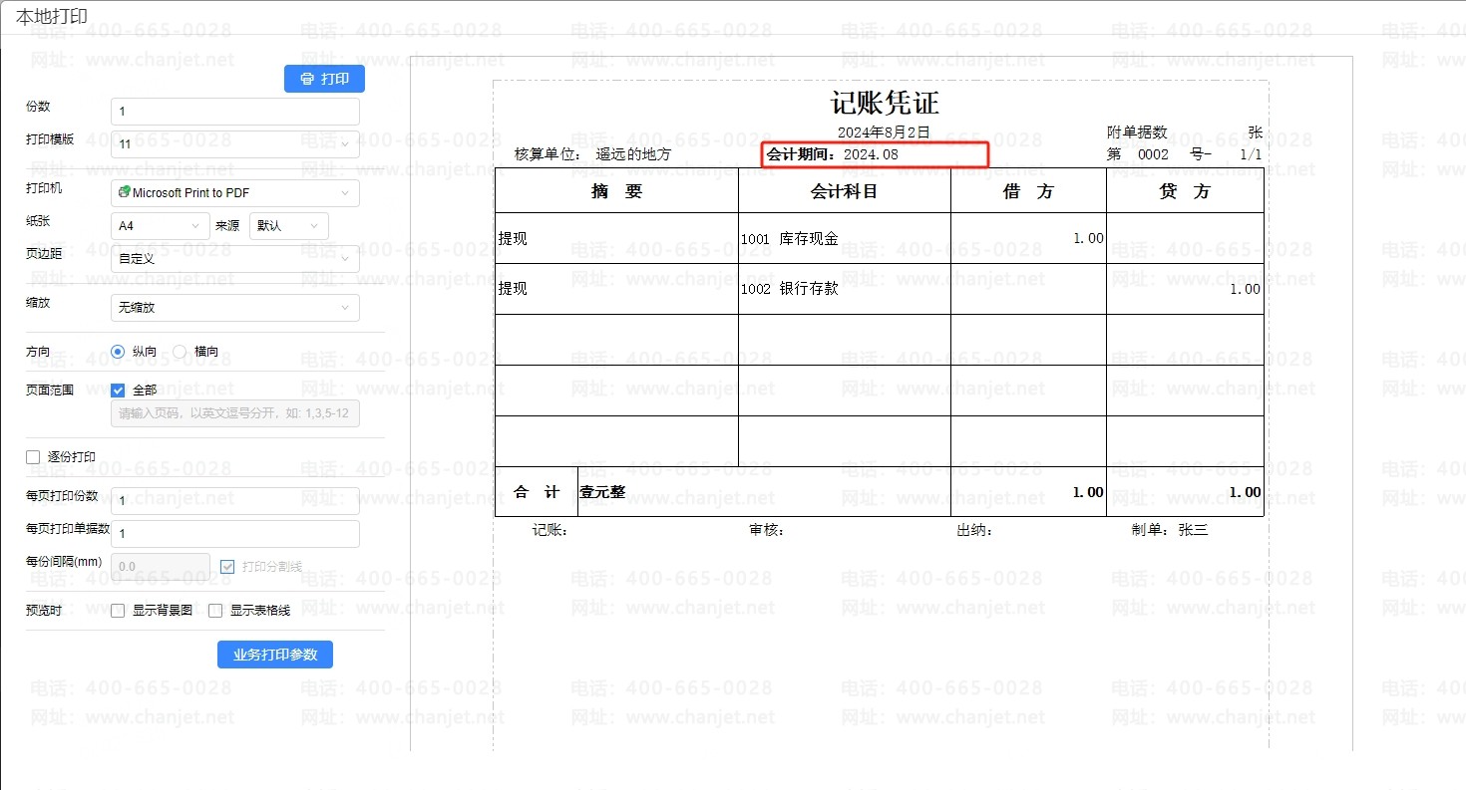Click the 审核: signature label
Viewport: 1466px width, 790px height.
[x=767, y=530]
